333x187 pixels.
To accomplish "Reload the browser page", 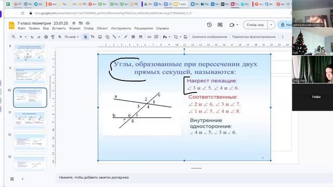I will tap(22, 13).
